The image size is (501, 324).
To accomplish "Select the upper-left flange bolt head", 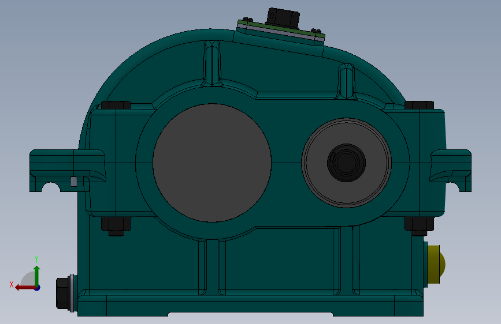I will (x=116, y=106).
